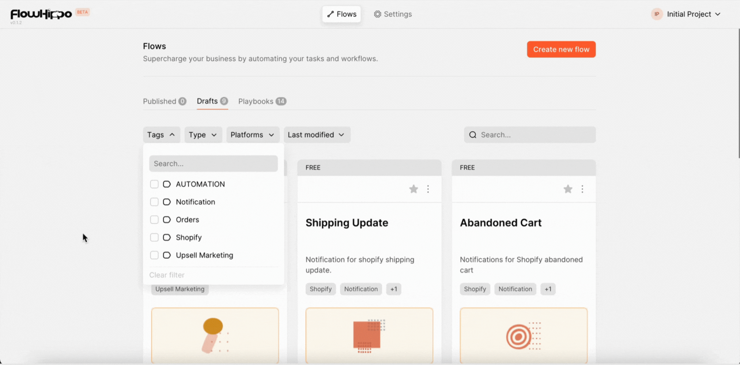This screenshot has height=365, width=740.
Task: Check the Orders tag checkbox
Action: point(154,220)
